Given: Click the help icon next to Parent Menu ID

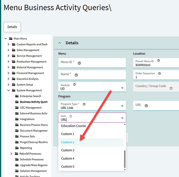Looking at the screenshot, I should (158, 61).
